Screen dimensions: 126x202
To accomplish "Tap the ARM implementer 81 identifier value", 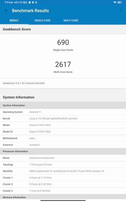I will click(x=66, y=171).
